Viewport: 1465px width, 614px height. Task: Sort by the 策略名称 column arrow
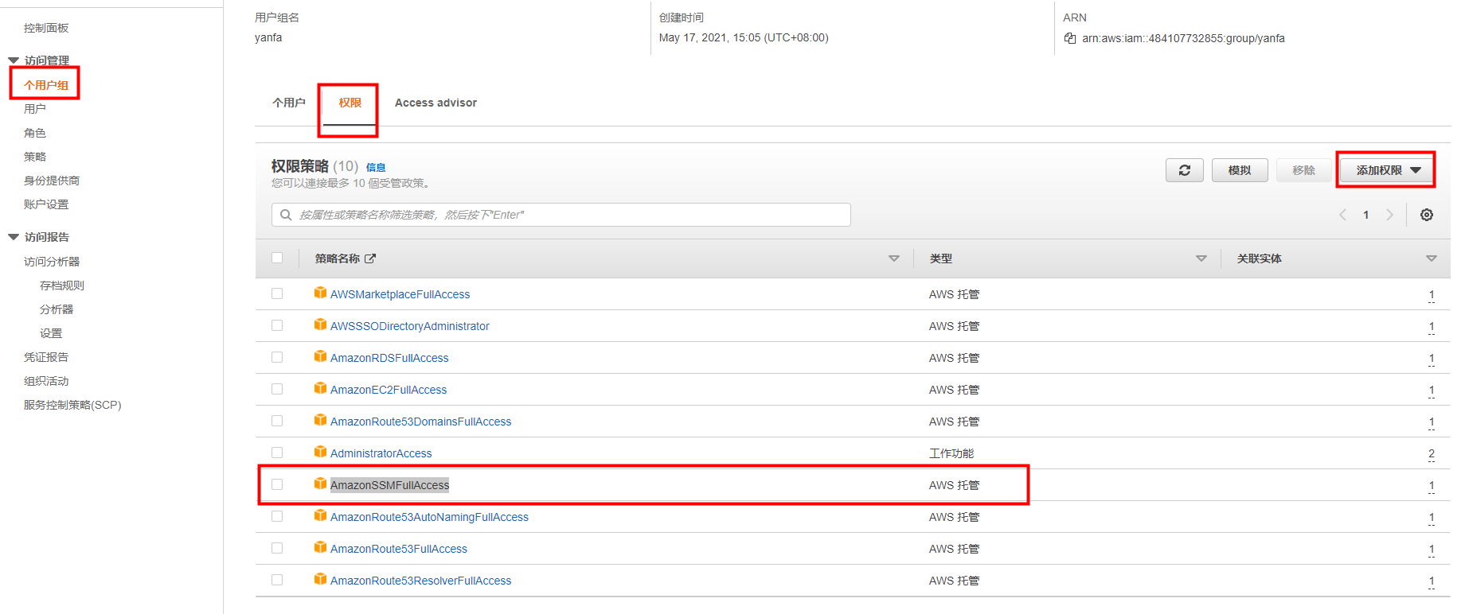pos(893,258)
